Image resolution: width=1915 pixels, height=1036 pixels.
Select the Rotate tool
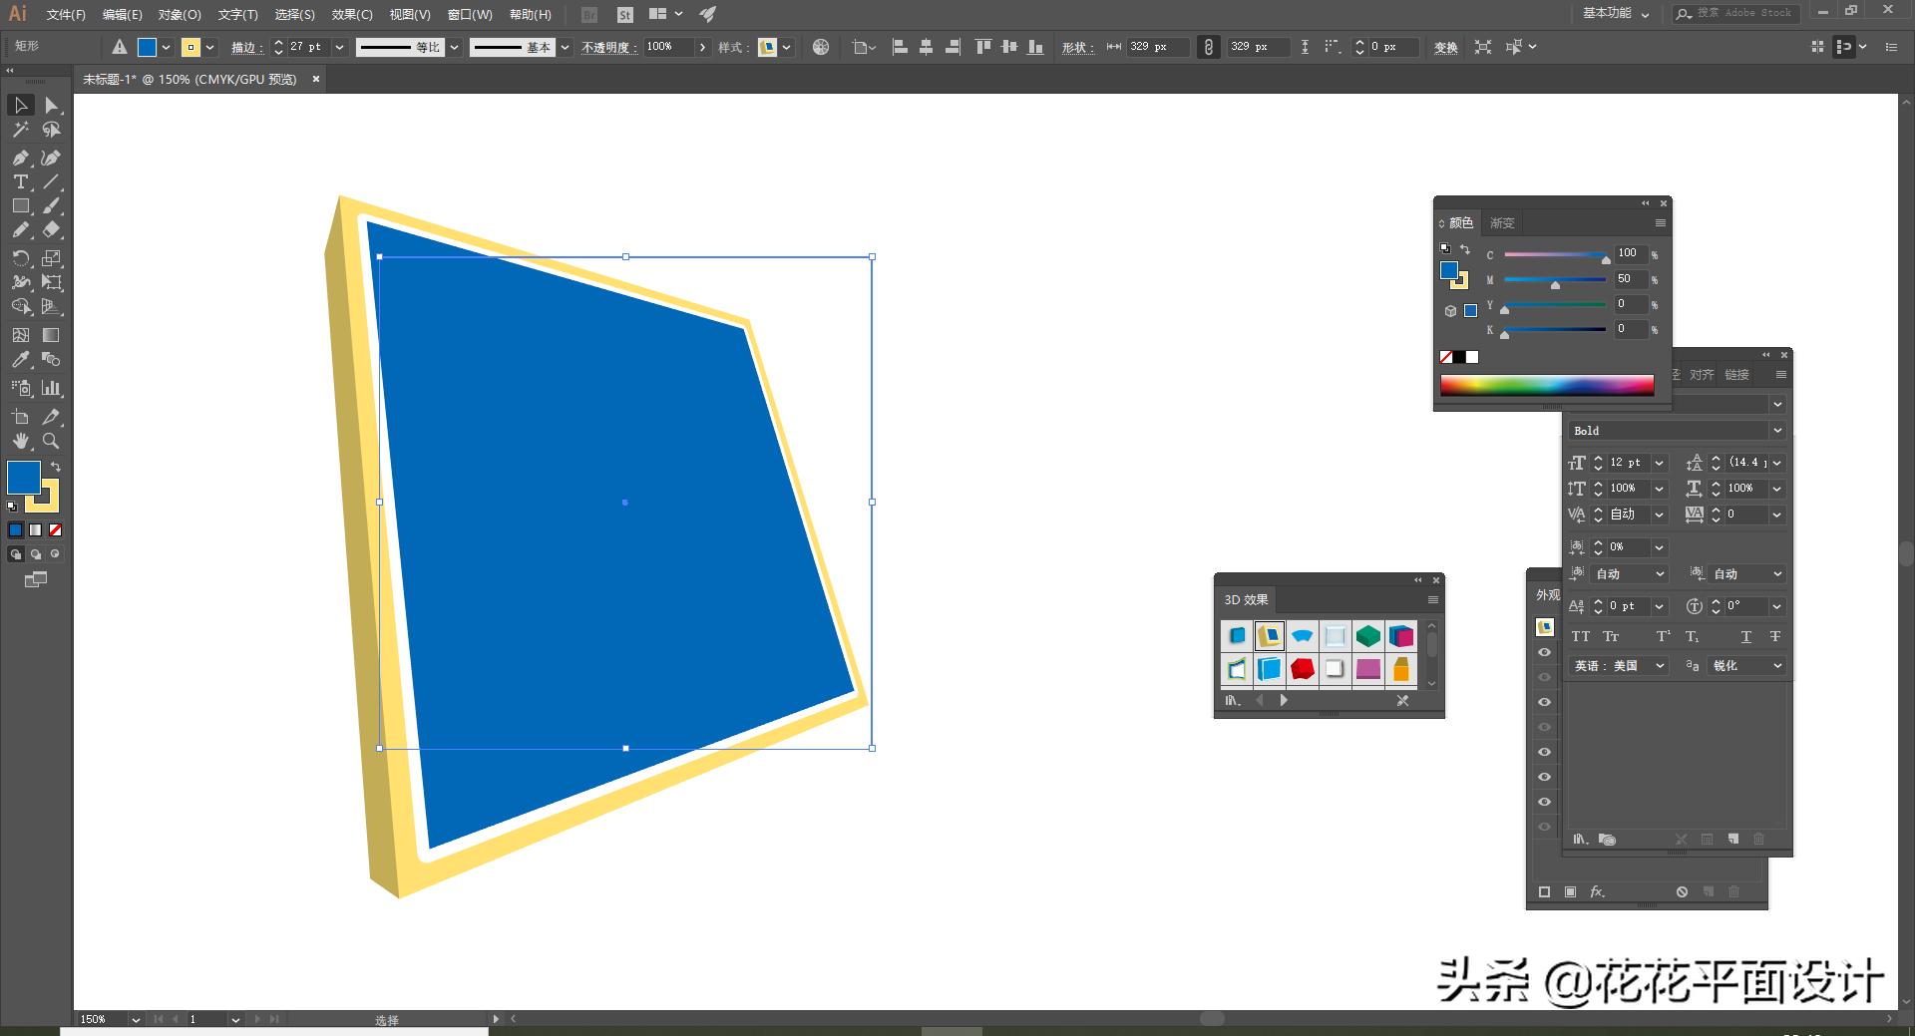coord(20,258)
